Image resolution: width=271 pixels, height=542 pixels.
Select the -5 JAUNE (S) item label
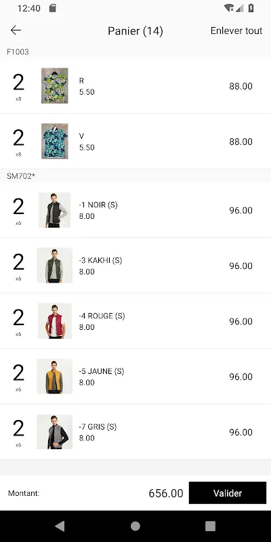(101, 371)
